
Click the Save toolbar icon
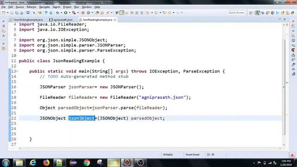(x=12, y=13)
